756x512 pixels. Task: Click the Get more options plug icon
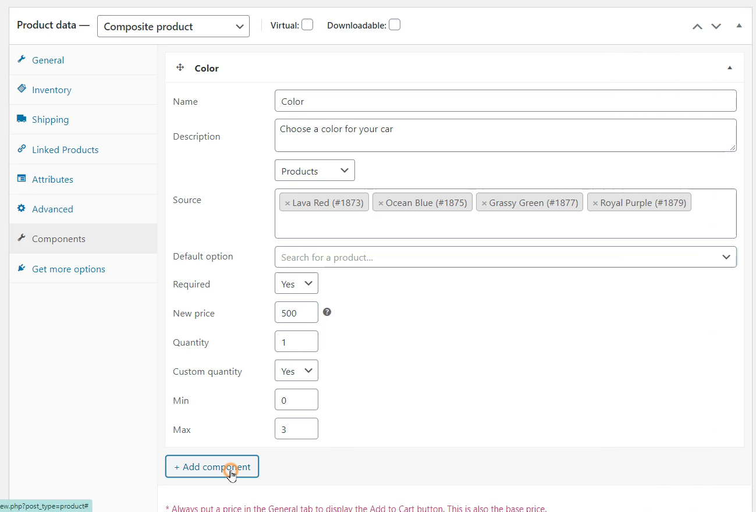(x=22, y=268)
